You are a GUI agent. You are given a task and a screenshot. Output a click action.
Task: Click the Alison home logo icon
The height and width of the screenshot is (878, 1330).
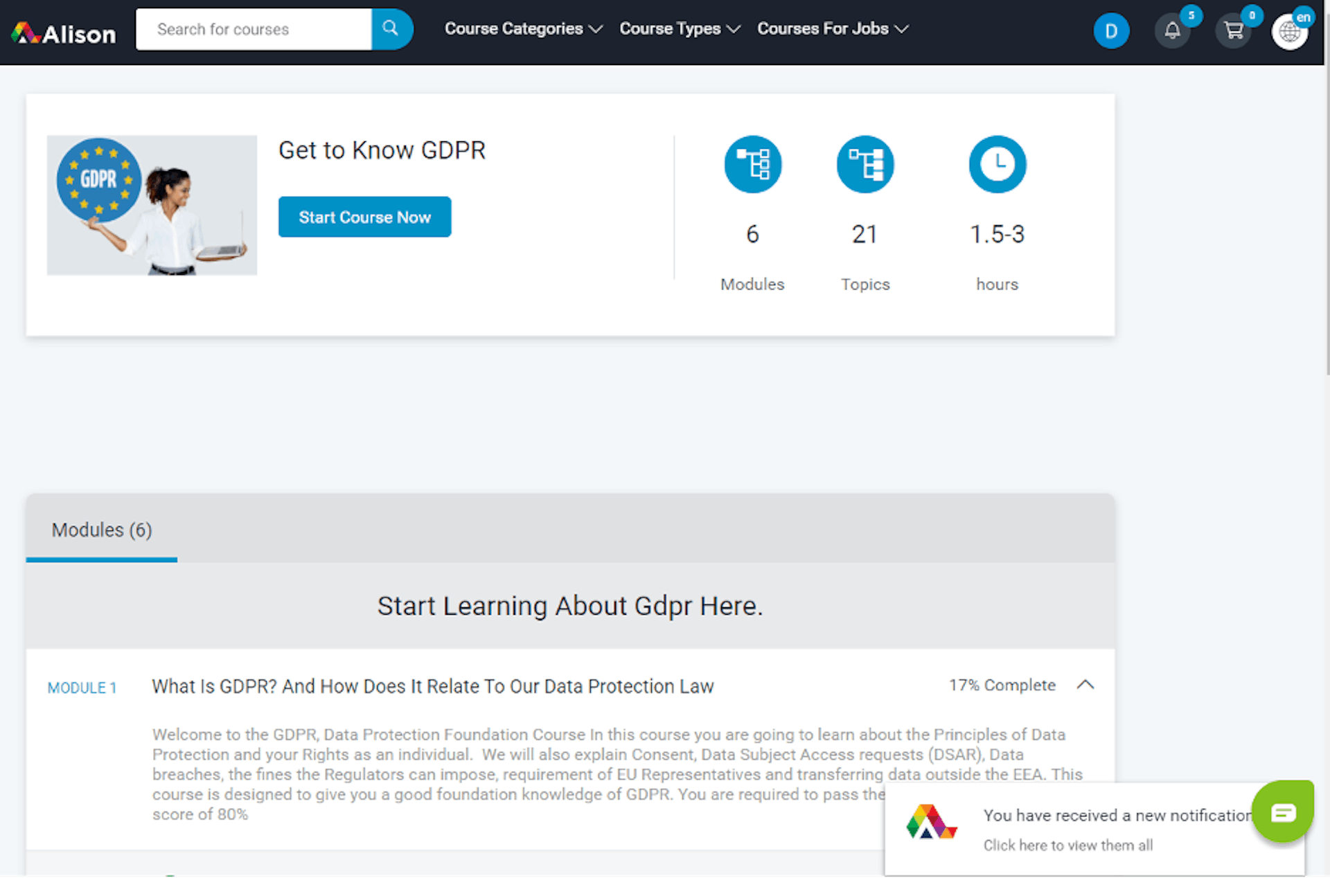[62, 29]
